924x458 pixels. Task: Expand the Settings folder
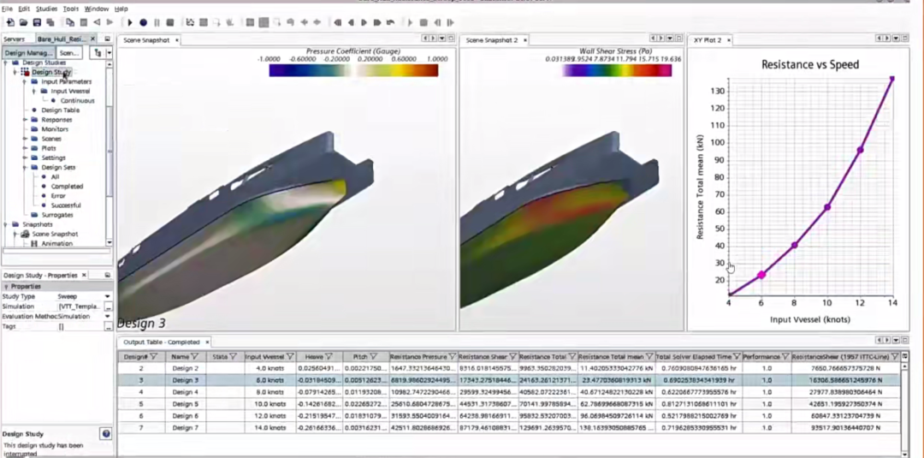coord(25,158)
